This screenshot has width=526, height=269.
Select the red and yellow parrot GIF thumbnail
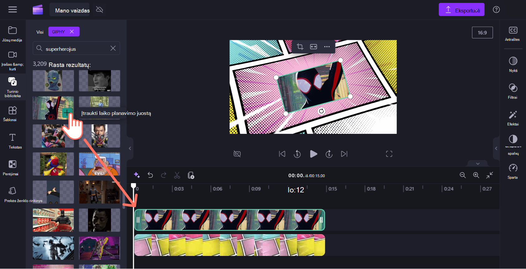[x=53, y=164]
